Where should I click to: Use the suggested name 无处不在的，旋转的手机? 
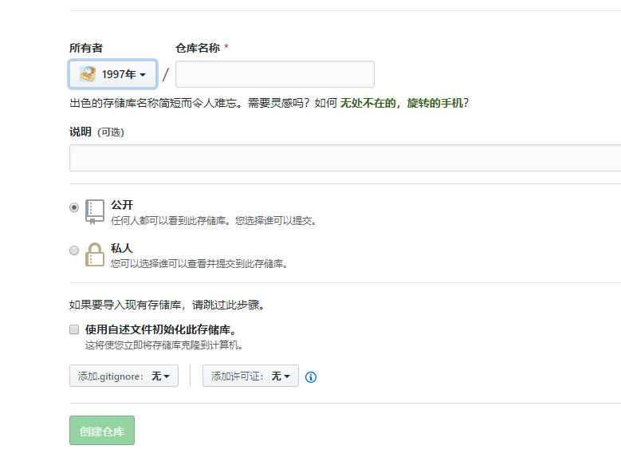point(402,103)
